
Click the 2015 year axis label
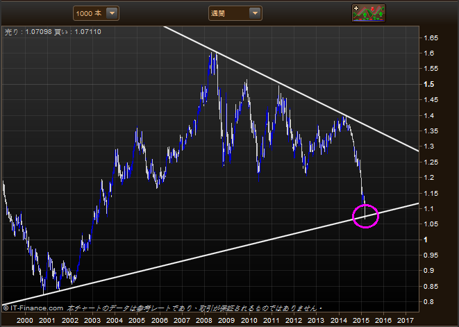point(361,321)
